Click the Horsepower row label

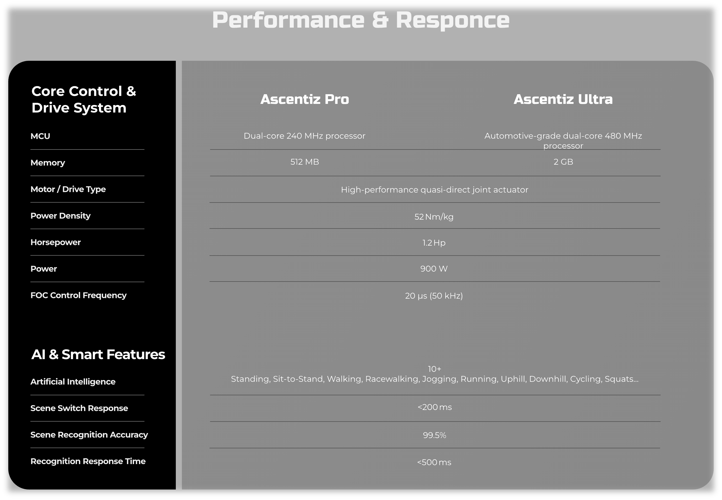(x=56, y=242)
